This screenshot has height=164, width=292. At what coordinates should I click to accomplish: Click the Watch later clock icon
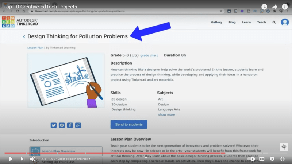click(x=264, y=7)
